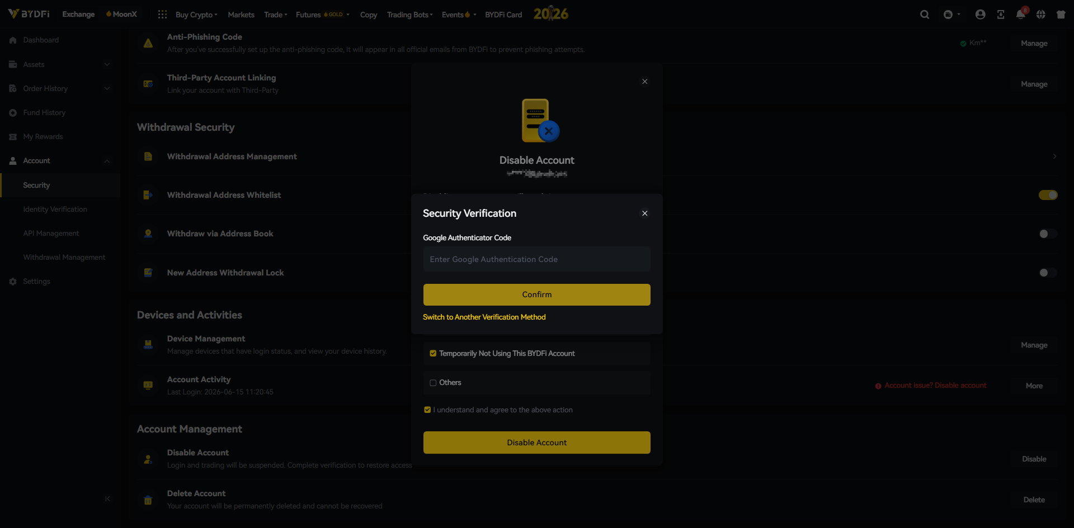
Task: Close the Security Verification dialog
Action: [x=645, y=213]
